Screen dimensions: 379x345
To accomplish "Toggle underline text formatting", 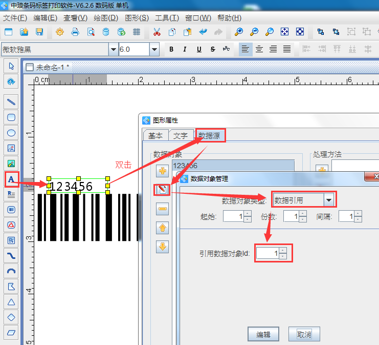I will (198, 49).
